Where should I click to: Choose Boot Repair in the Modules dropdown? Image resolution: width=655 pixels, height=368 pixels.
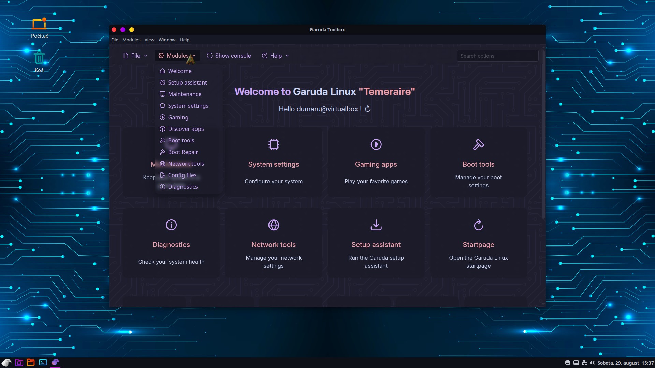[188, 152]
